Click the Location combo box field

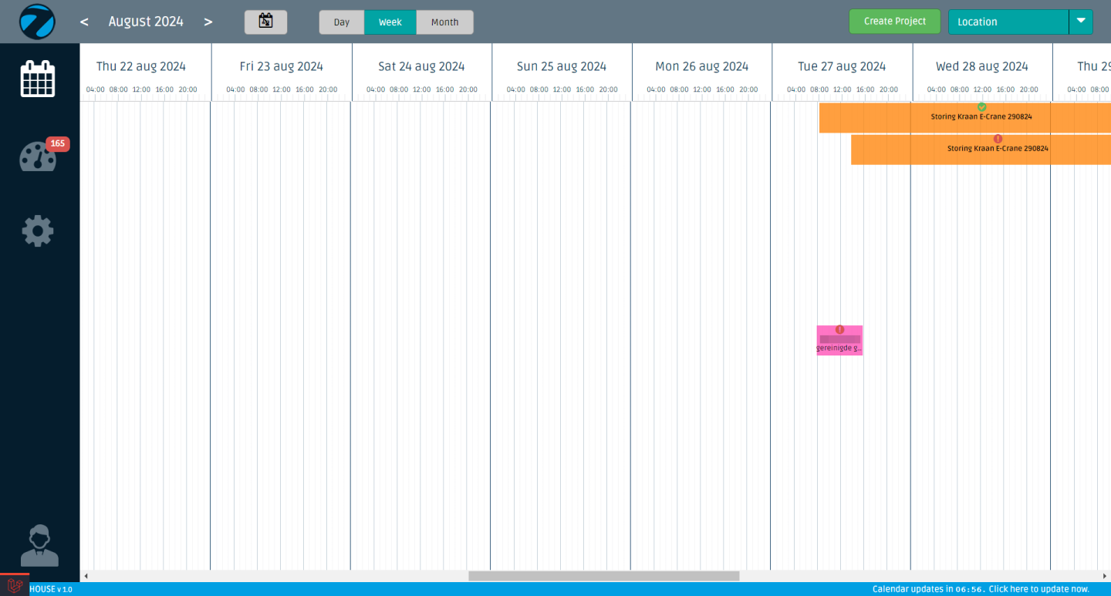(x=1008, y=22)
